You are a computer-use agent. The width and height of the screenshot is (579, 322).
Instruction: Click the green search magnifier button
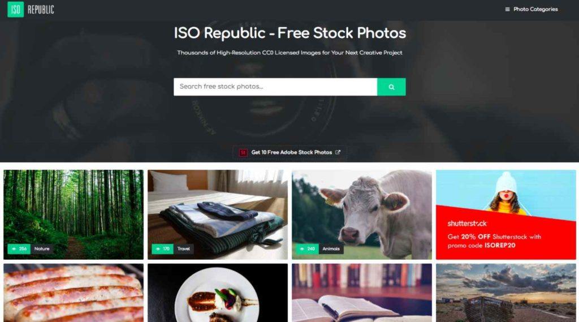coord(391,87)
